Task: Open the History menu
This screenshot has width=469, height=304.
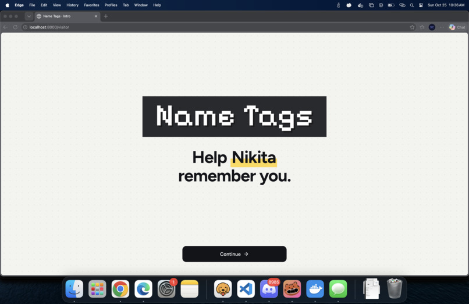Action: (72, 5)
